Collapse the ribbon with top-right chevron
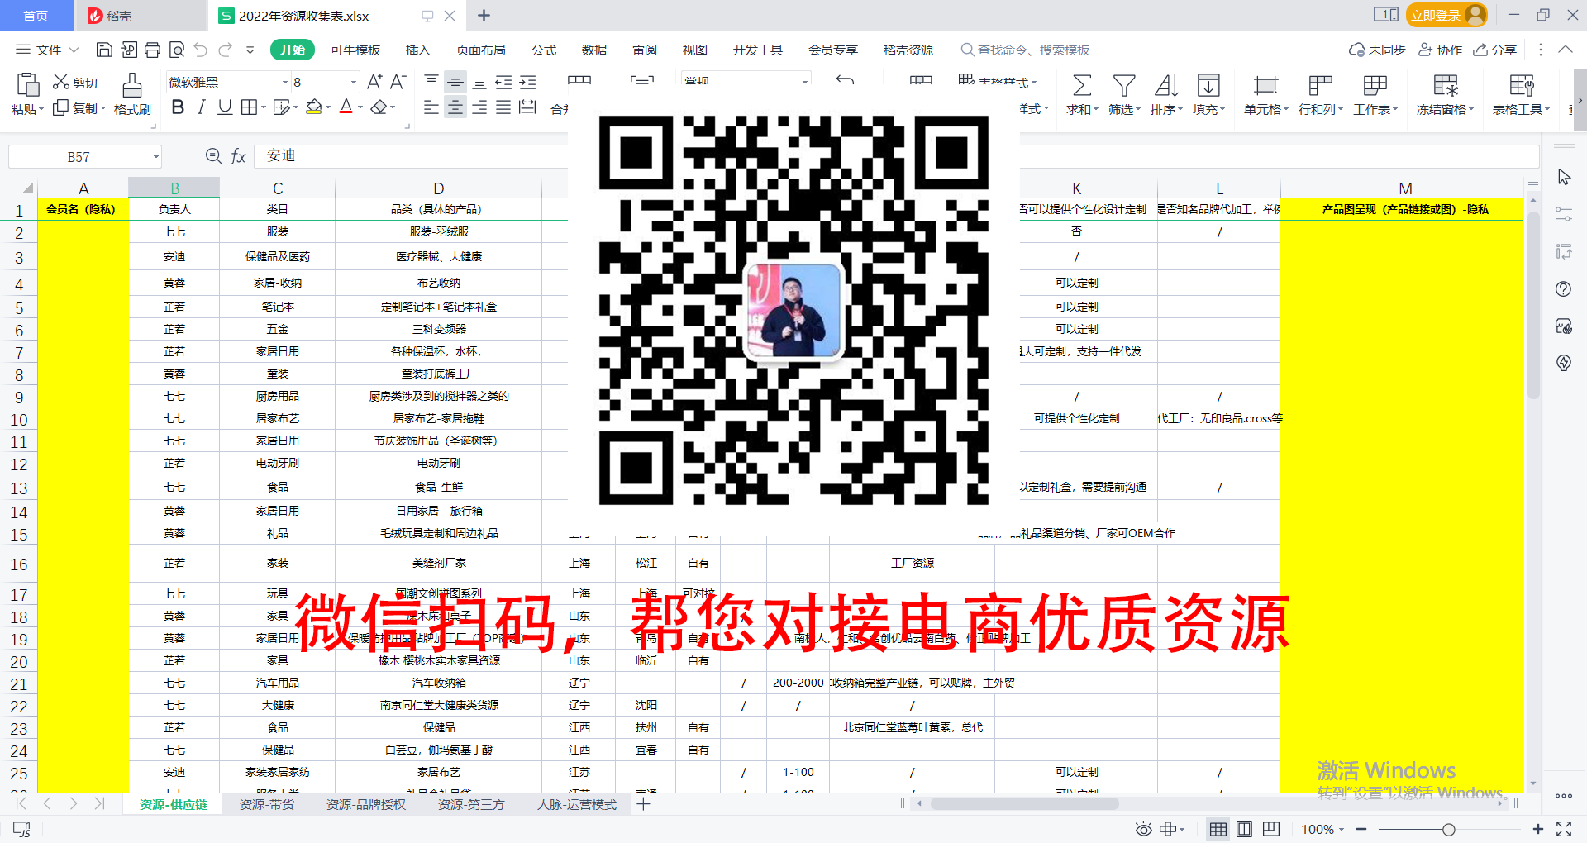This screenshot has height=843, width=1587. coord(1565,50)
